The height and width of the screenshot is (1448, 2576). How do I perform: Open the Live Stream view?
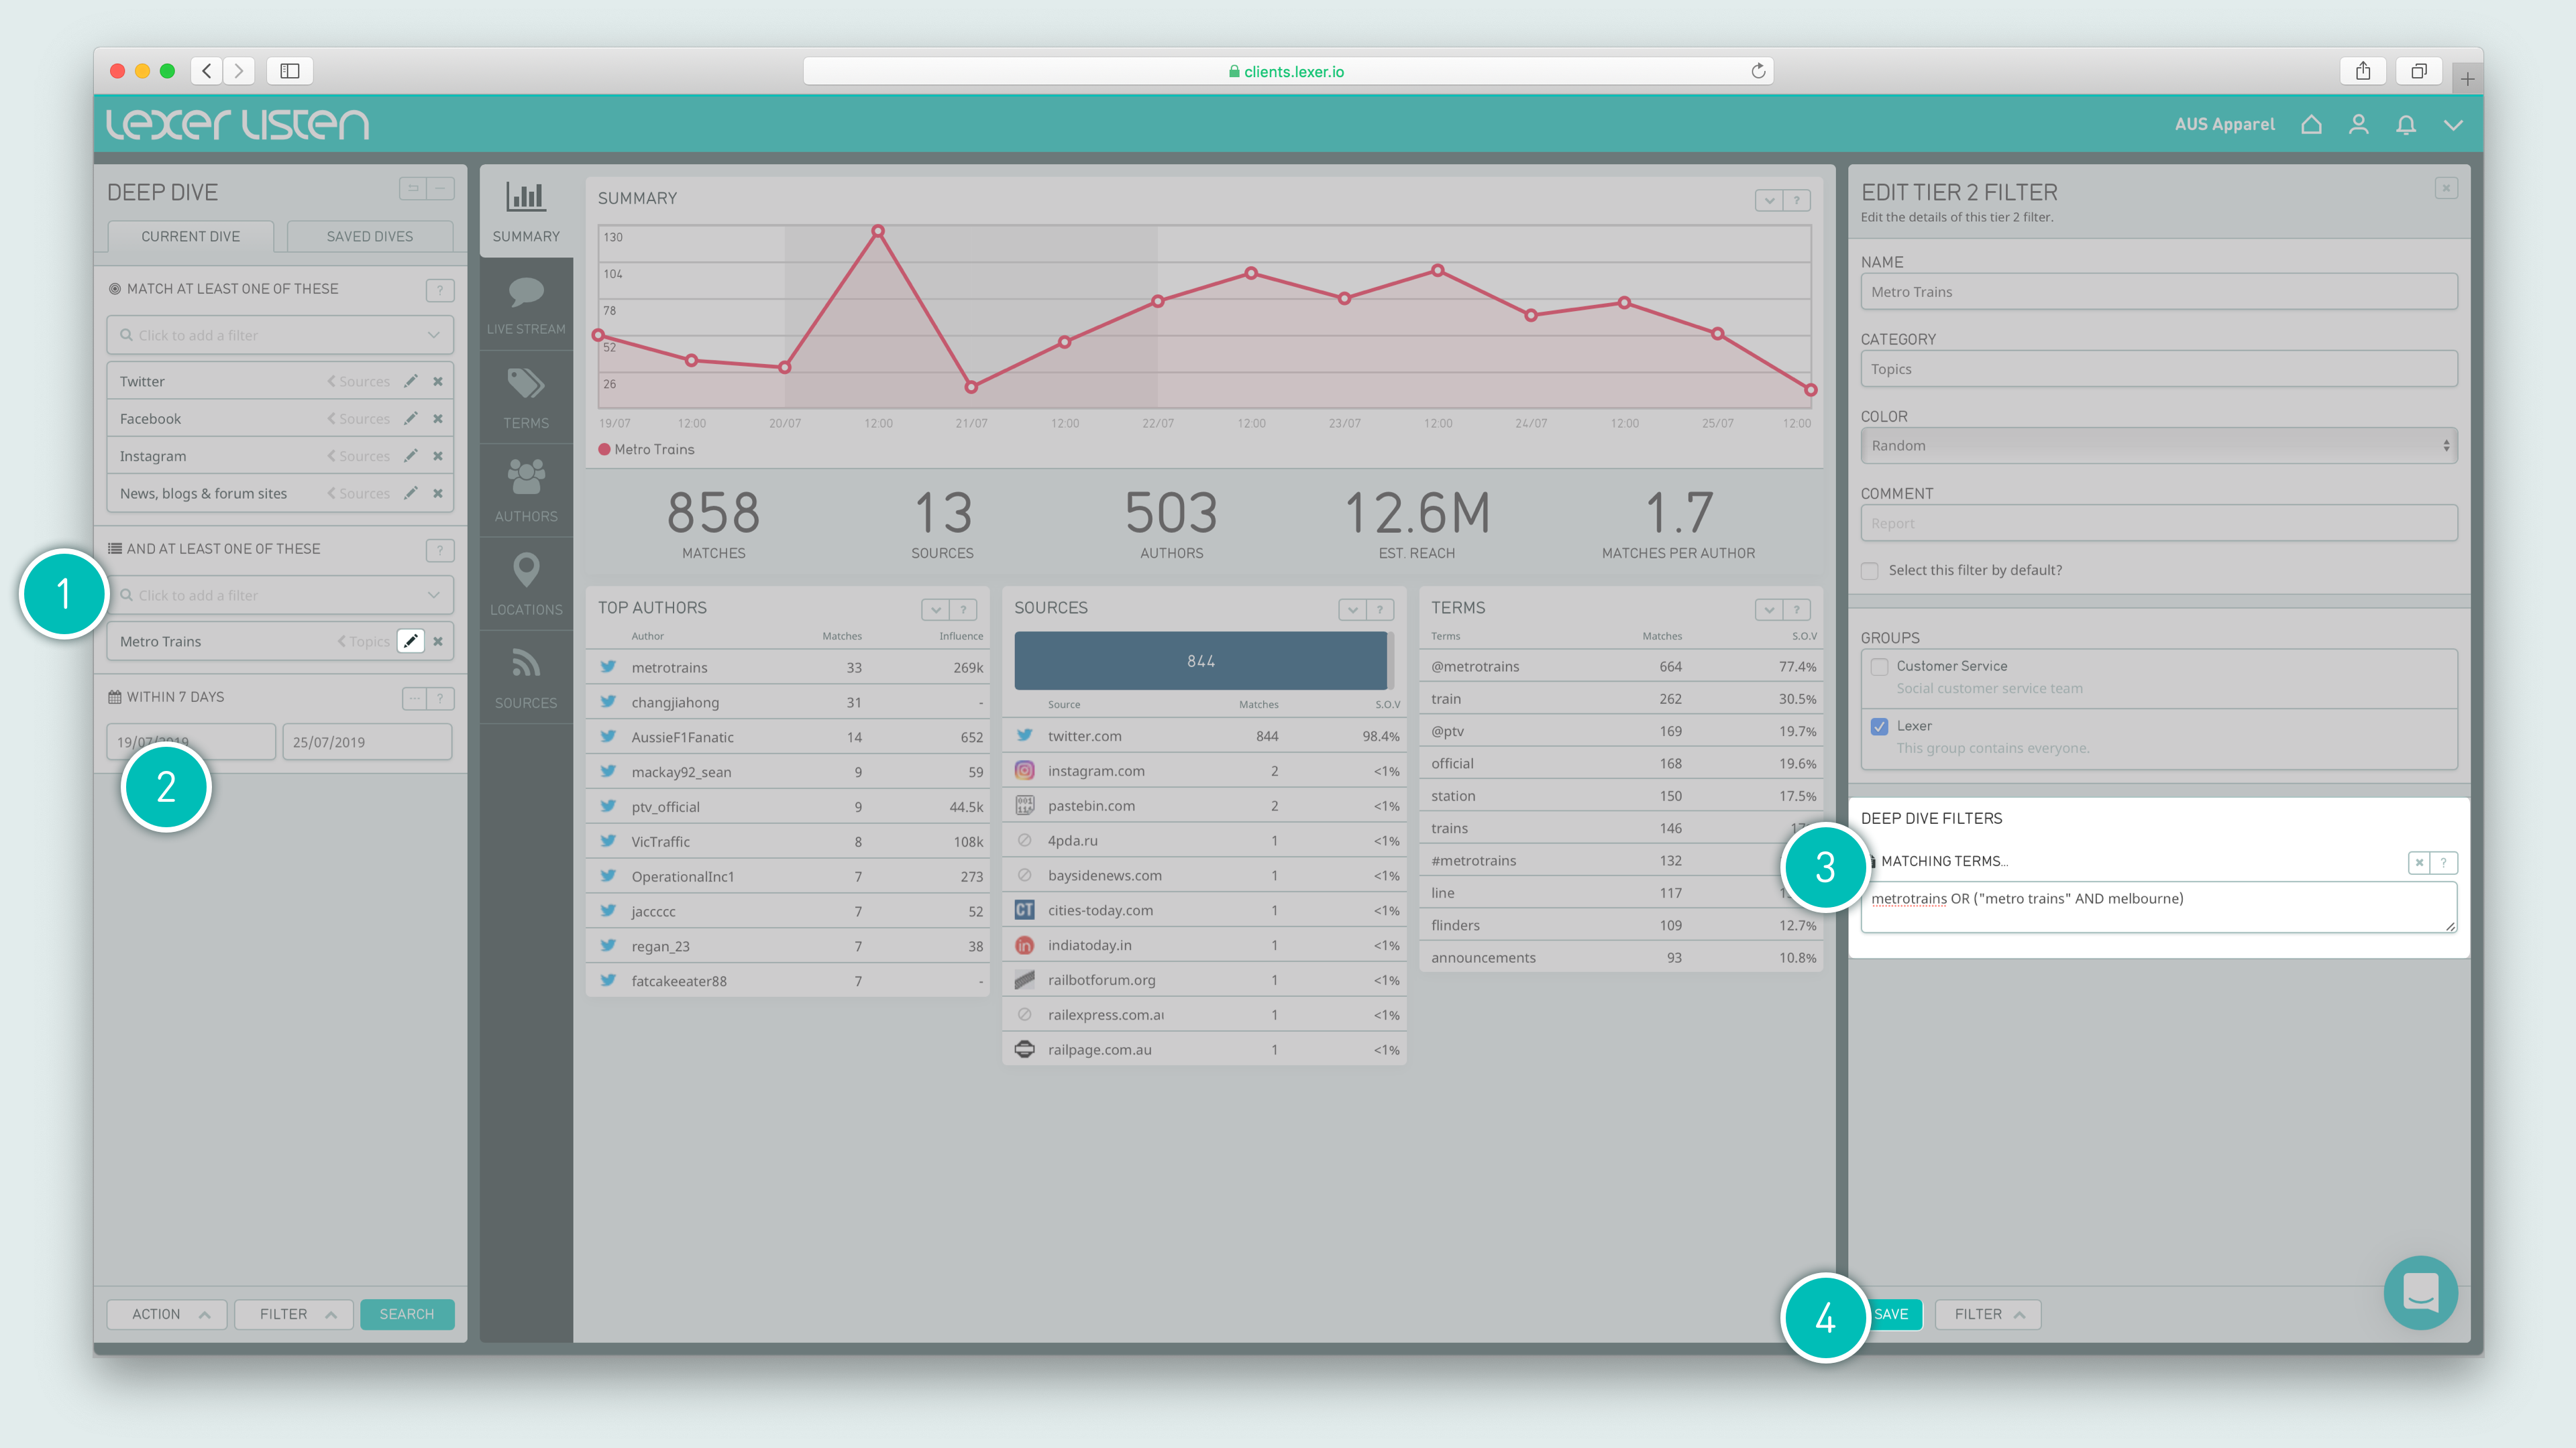[526, 305]
